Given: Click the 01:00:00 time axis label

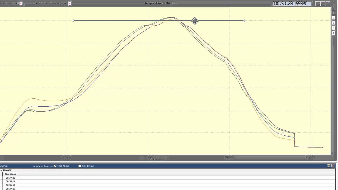Looking at the screenshot, I should pos(229,157).
